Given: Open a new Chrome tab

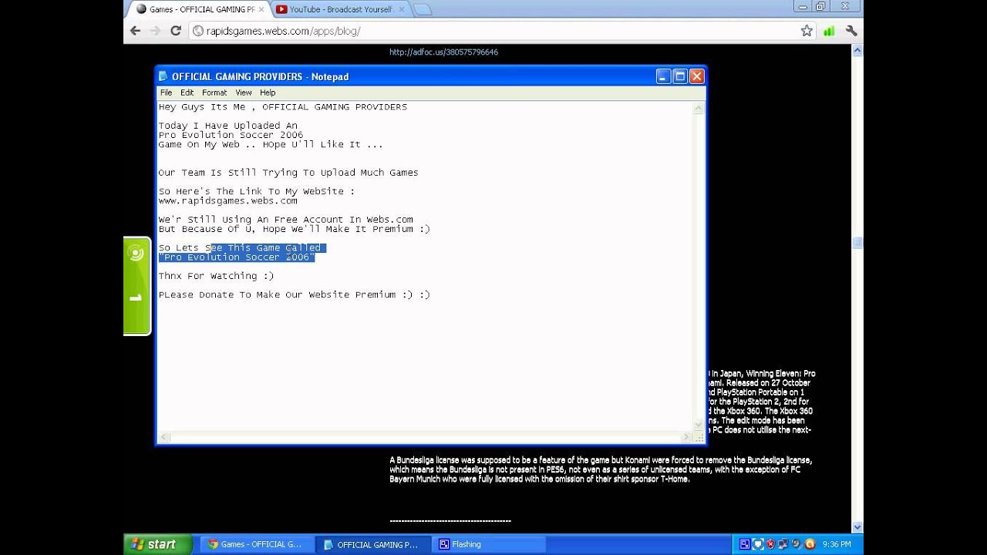Looking at the screenshot, I should pyautogui.click(x=422, y=9).
